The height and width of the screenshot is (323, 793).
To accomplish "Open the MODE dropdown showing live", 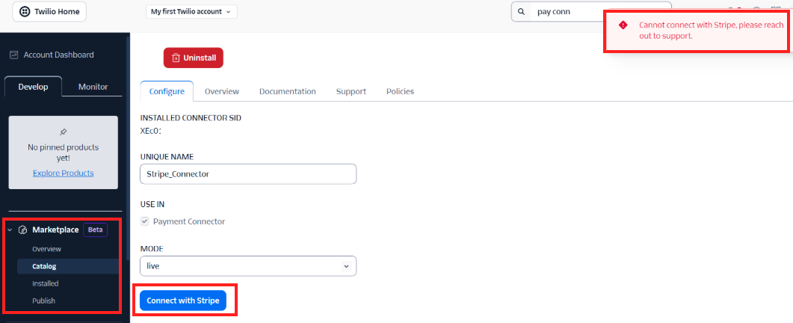I will pos(248,265).
